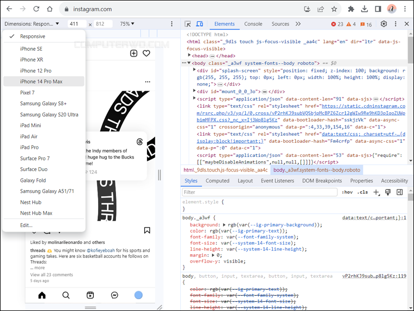Choose iPhone SE from device list
The width and height of the screenshot is (414, 311).
pos(44,49)
